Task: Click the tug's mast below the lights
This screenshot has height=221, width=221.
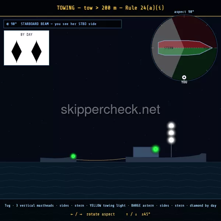Action: 171,150
